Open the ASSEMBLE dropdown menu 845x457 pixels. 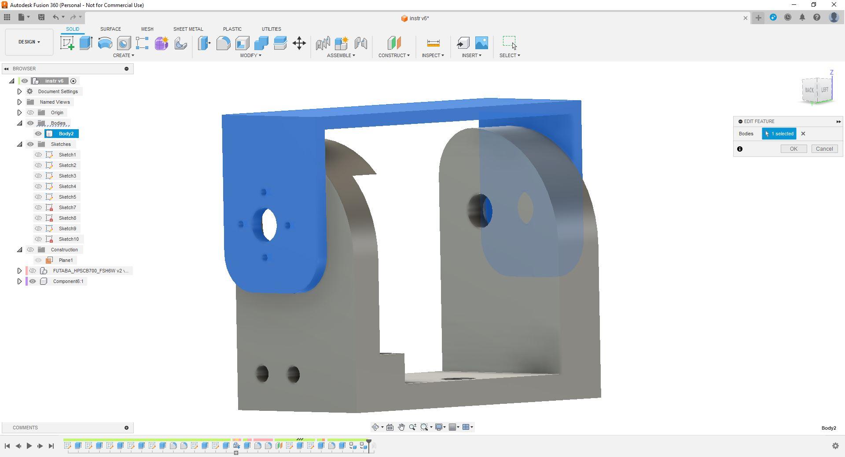pos(341,55)
